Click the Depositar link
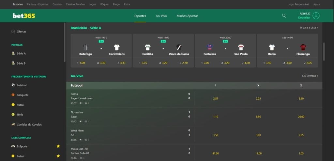Image resolution: width=334 pixels, height=161 pixels. (x=305, y=18)
